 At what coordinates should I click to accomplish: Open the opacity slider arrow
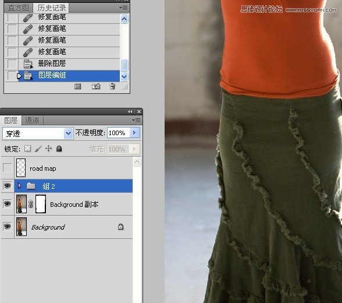click(x=134, y=133)
